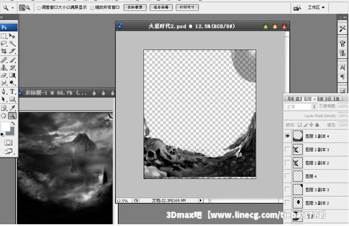Screen dimensions: 349x226
Task: Select the Move tool
Action: point(12,36)
